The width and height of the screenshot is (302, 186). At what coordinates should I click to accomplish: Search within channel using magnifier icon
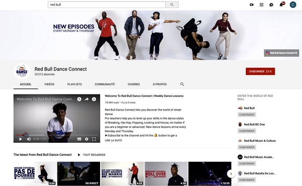point(182,84)
